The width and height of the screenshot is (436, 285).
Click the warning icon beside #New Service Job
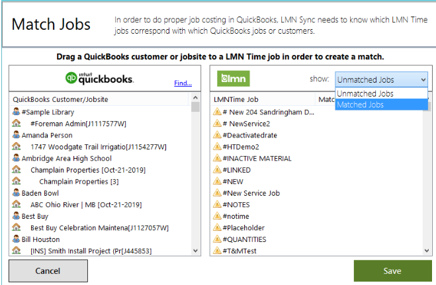[217, 192]
